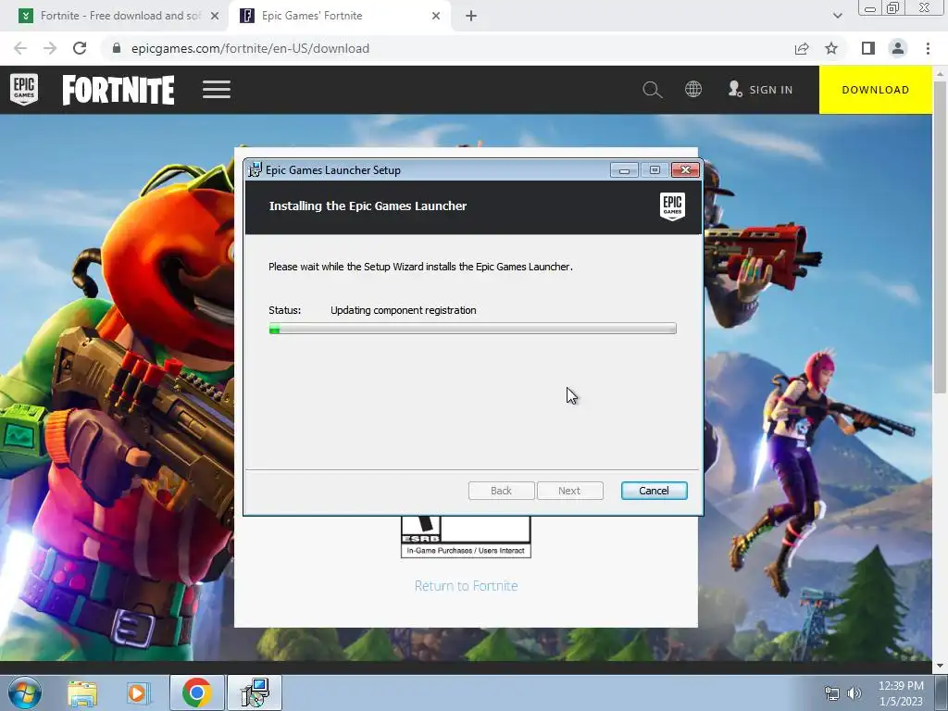
Task: Minimize the Epic Games Launcher Setup window
Action: click(x=624, y=170)
